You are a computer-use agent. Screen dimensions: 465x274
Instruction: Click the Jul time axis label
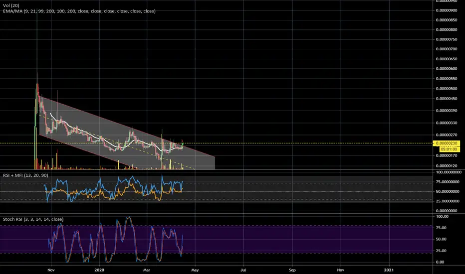[243, 270]
